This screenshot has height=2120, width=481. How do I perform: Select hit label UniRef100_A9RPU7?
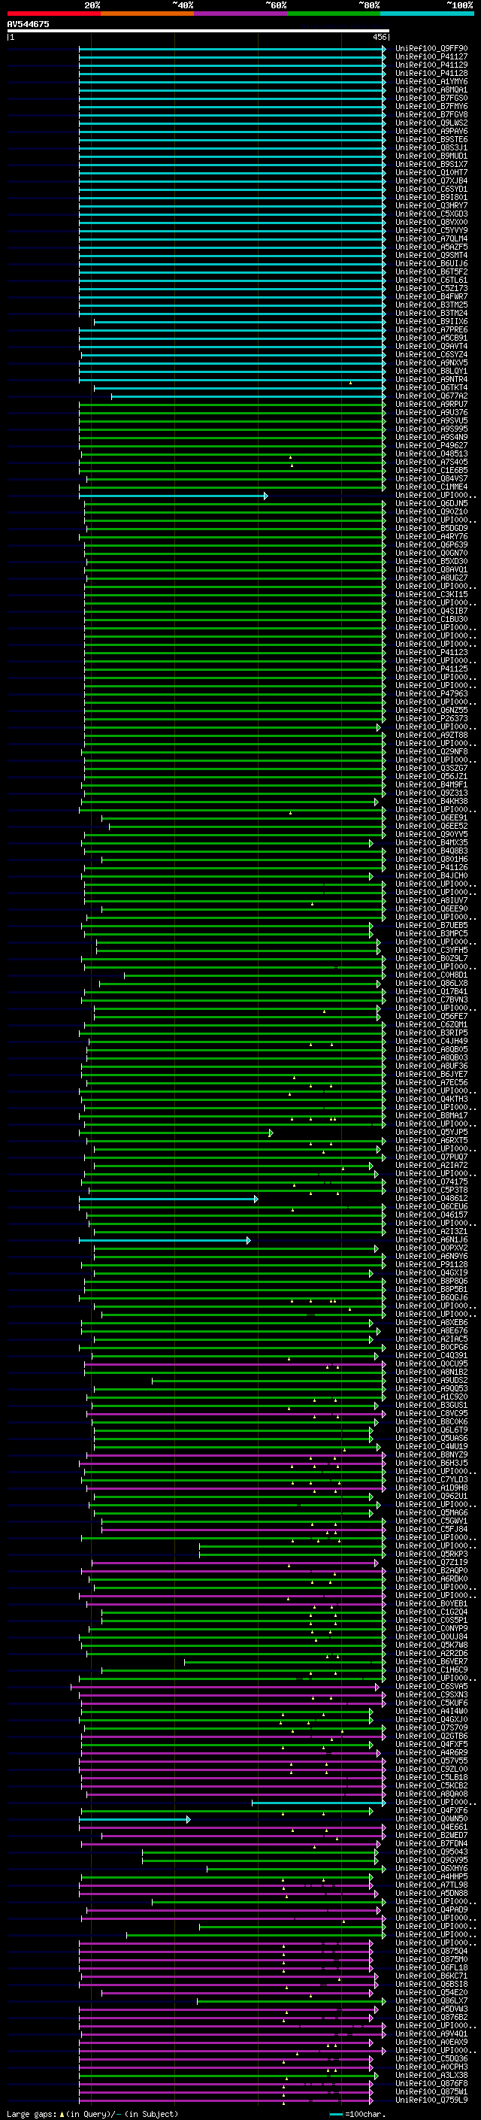[x=431, y=404]
